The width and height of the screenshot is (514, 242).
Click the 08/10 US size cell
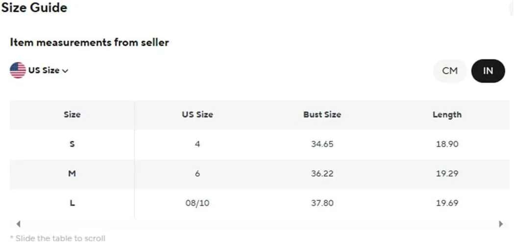[x=197, y=203]
